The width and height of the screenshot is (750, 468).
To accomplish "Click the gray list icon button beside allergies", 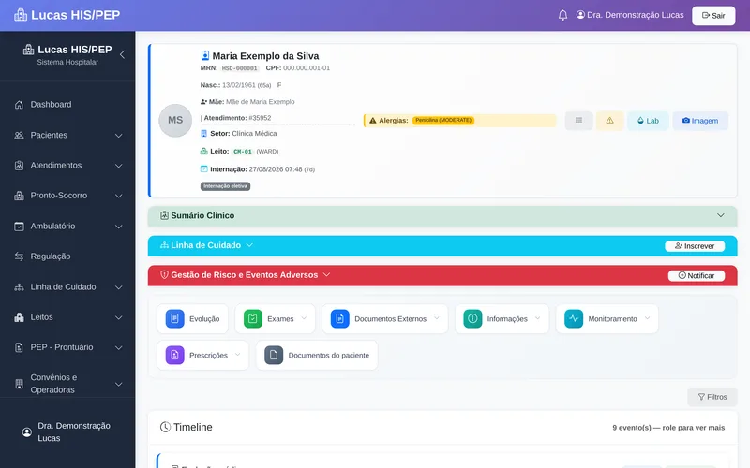I will tap(578, 121).
